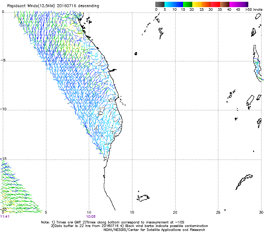Click the '30' label under the color bar
Screen dimensions: 264x232
tap(210, 10)
